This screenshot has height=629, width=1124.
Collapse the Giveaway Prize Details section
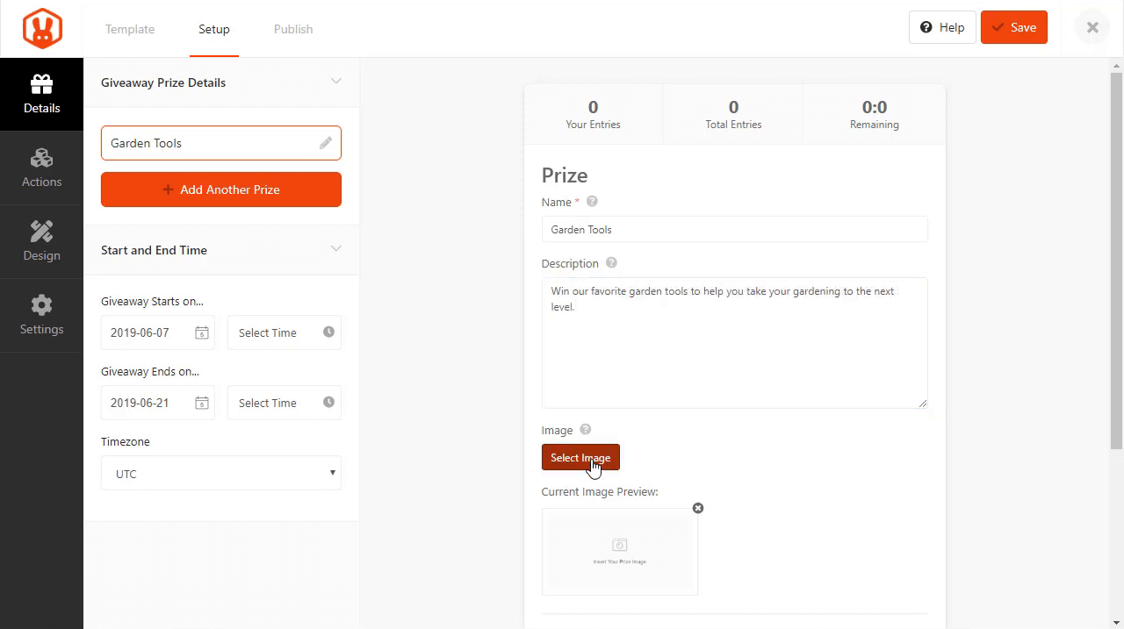[335, 82]
